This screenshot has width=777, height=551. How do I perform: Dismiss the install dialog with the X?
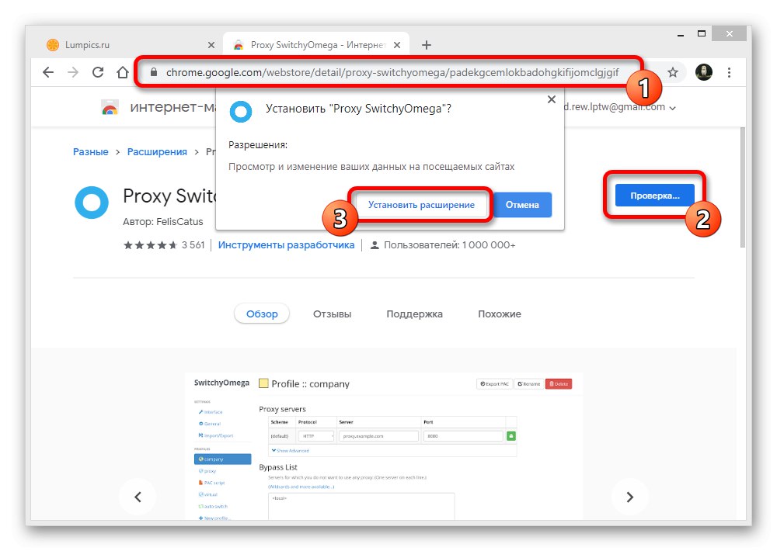[552, 99]
